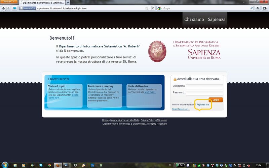
Task: Click the lightning bolt tray icon
Action: [x=221, y=165]
